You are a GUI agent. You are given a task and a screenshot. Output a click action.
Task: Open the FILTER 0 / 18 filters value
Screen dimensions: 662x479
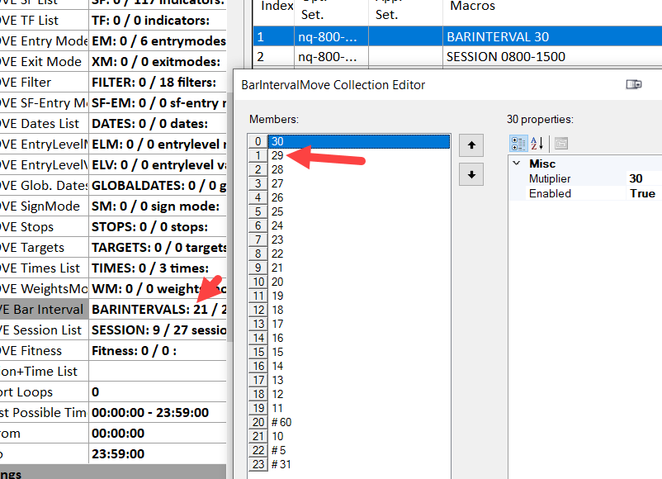click(x=157, y=82)
